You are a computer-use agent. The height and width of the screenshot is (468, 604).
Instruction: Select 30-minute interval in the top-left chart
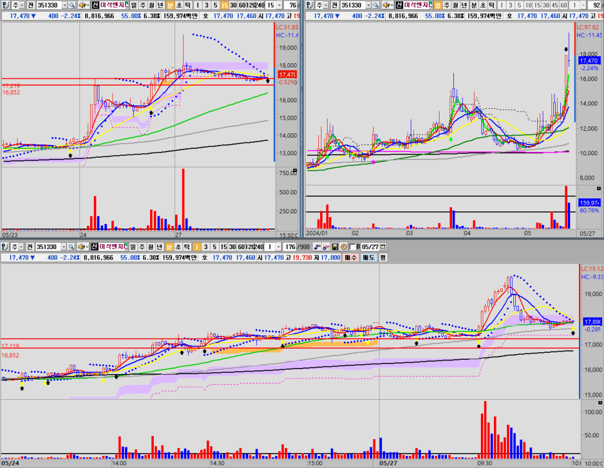point(233,5)
